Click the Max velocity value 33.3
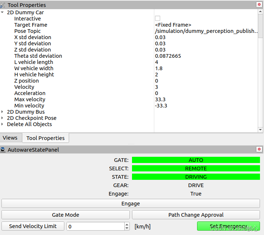The width and height of the screenshot is (264, 235). [x=160, y=99]
